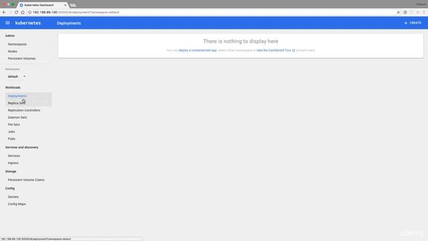Image resolution: width=428 pixels, height=241 pixels.
Task: Click the Config section header
Action: pyautogui.click(x=10, y=188)
